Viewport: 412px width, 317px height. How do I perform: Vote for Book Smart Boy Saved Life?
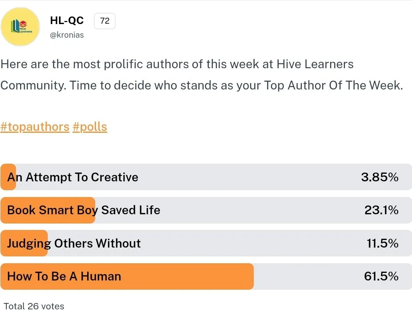click(x=206, y=210)
